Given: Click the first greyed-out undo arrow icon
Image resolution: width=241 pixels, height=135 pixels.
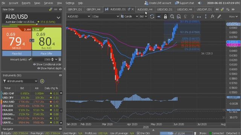Looking at the screenshot, I should coord(185,16).
